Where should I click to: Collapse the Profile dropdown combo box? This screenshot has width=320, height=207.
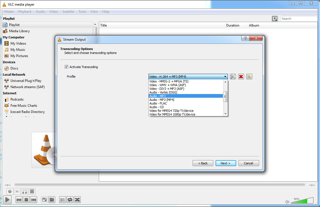click(188, 77)
